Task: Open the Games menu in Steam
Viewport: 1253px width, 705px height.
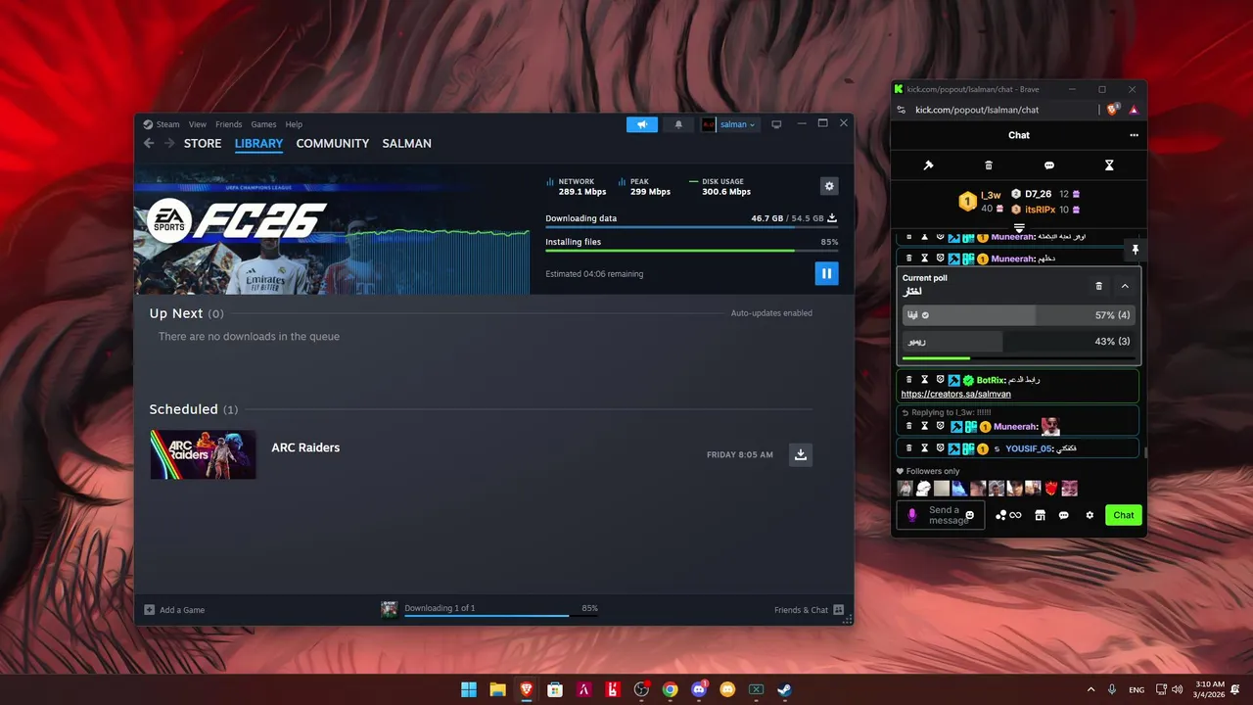Action: (x=263, y=124)
